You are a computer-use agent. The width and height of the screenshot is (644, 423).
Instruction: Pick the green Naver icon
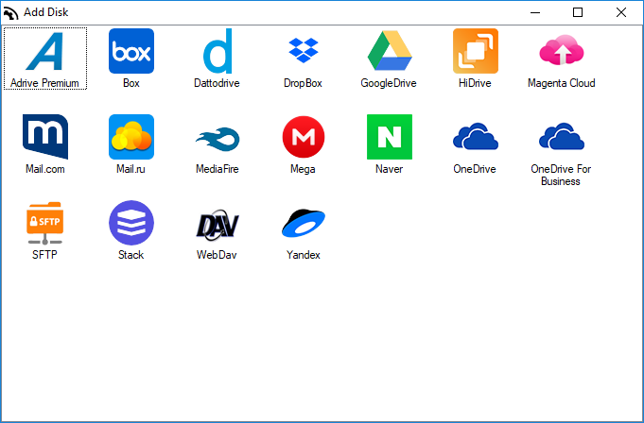(390, 137)
